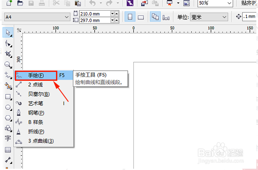Image resolution: width=258 pixels, height=170 pixels.
Task: Click the Redo arrow icon
Action: click(x=109, y=3)
